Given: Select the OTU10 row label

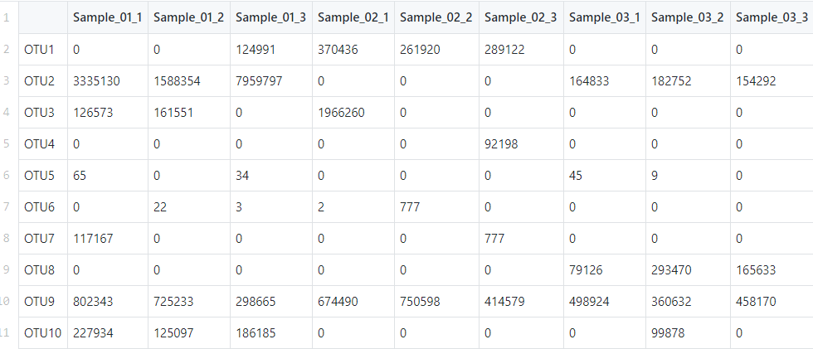Looking at the screenshot, I should pos(43,333).
